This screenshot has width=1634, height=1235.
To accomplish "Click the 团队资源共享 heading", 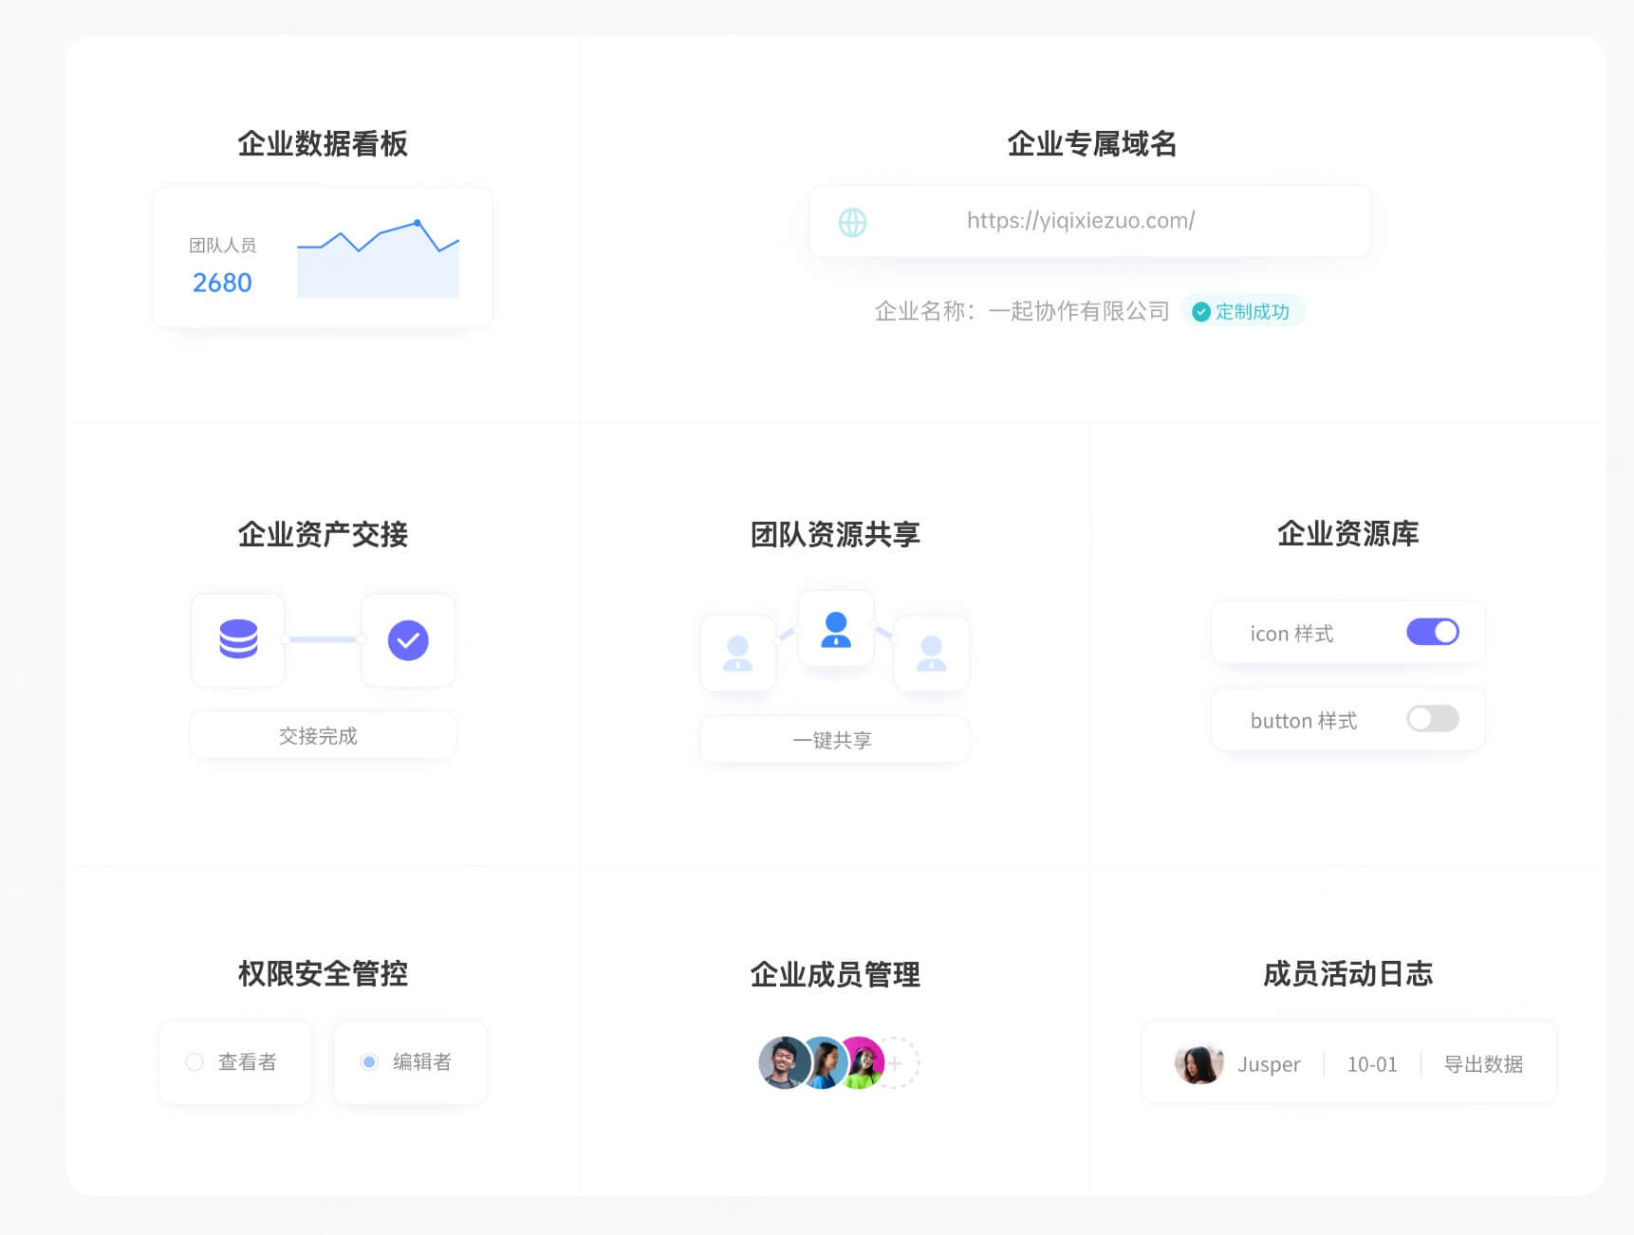I will point(835,534).
